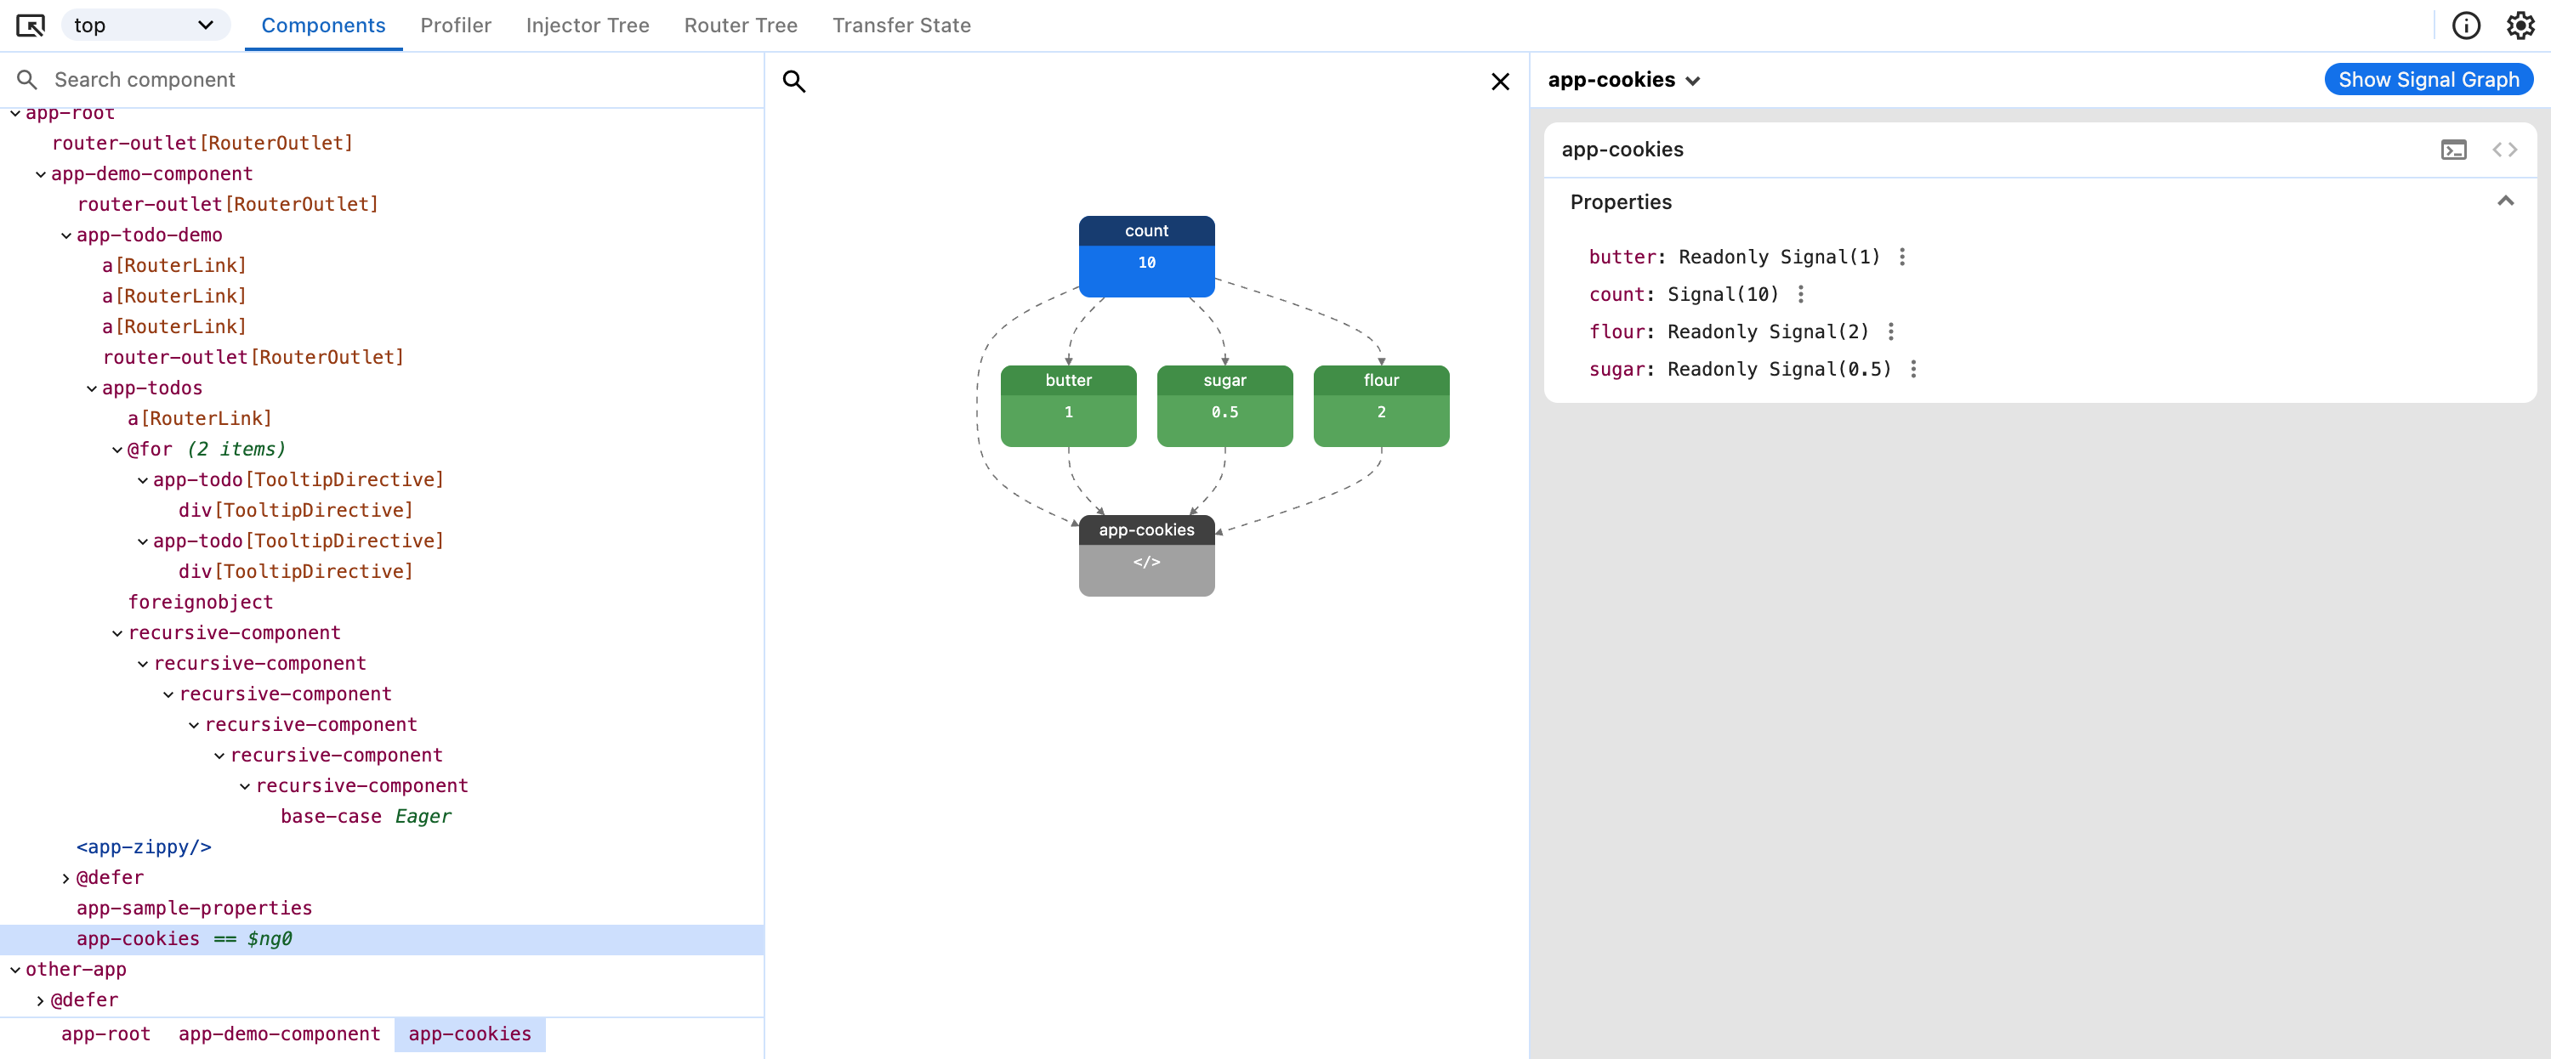Viewport: 2551px width, 1059px height.
Task: Click the signal graph search magnifier icon
Action: click(794, 81)
